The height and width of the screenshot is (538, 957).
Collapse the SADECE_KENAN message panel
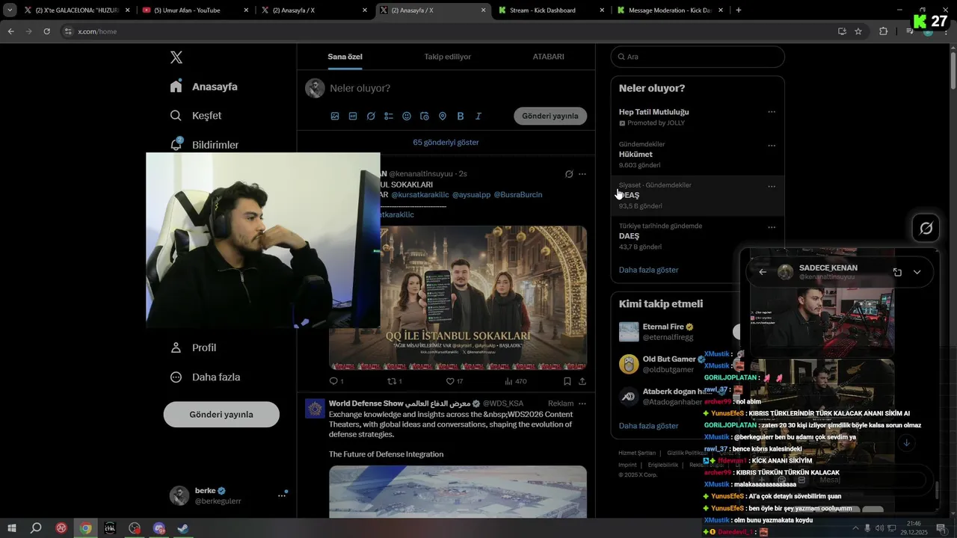pyautogui.click(x=917, y=272)
